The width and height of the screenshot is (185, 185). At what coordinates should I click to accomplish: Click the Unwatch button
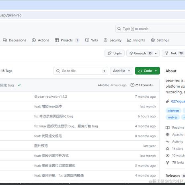(x=143, y=53)
